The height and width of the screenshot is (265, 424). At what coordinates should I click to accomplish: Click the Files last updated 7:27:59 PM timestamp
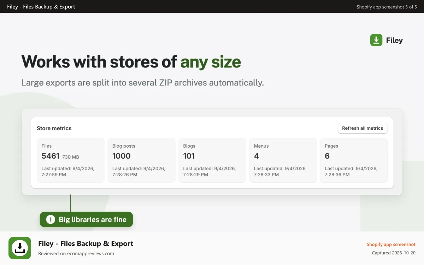68,171
